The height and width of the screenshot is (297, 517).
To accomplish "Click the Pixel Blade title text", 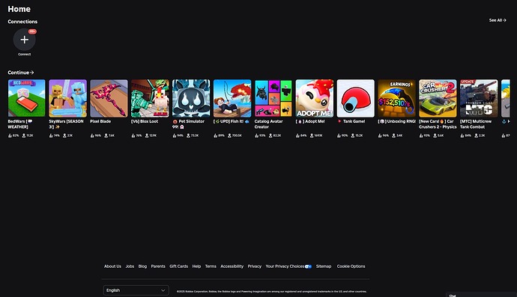I will tap(100, 121).
